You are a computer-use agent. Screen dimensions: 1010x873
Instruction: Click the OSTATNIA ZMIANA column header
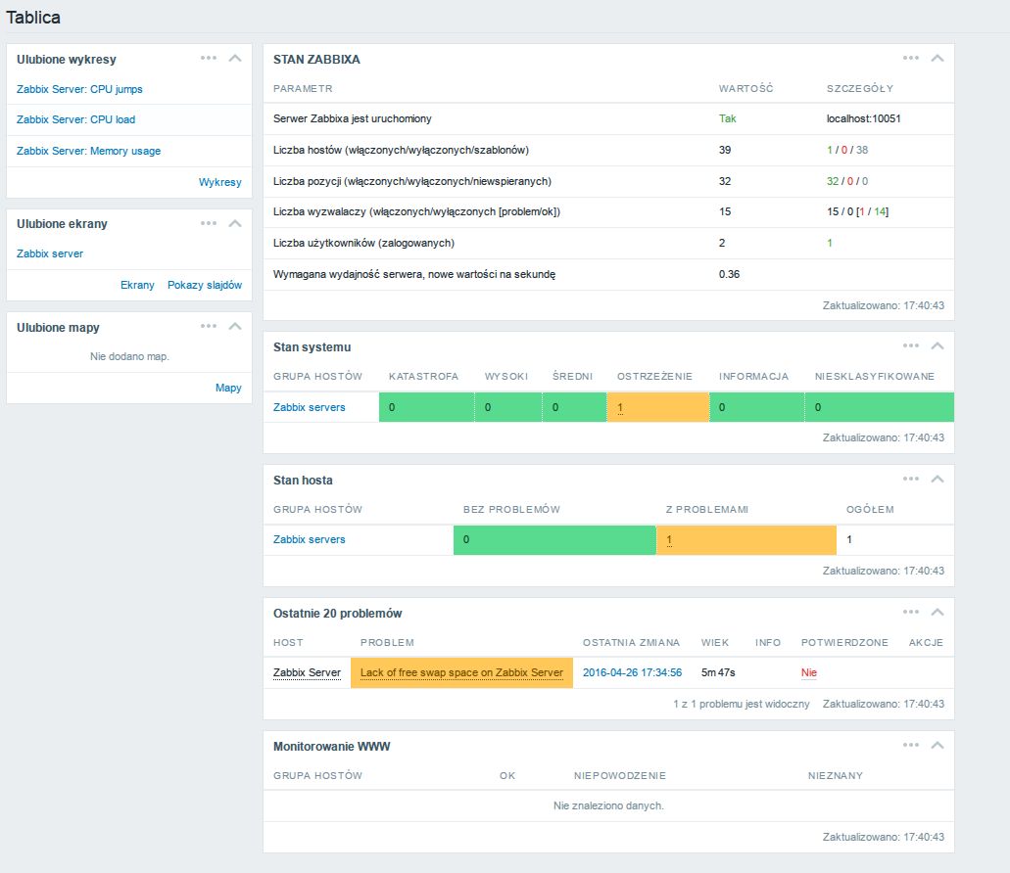coord(631,643)
